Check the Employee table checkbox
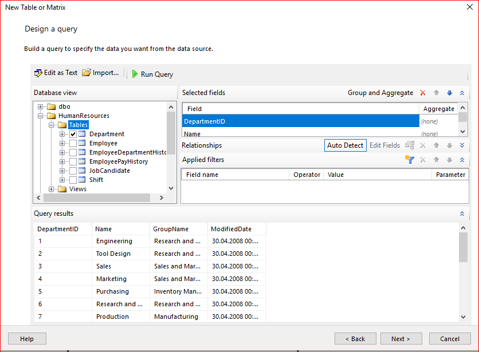The image size is (479, 352). 73,143
